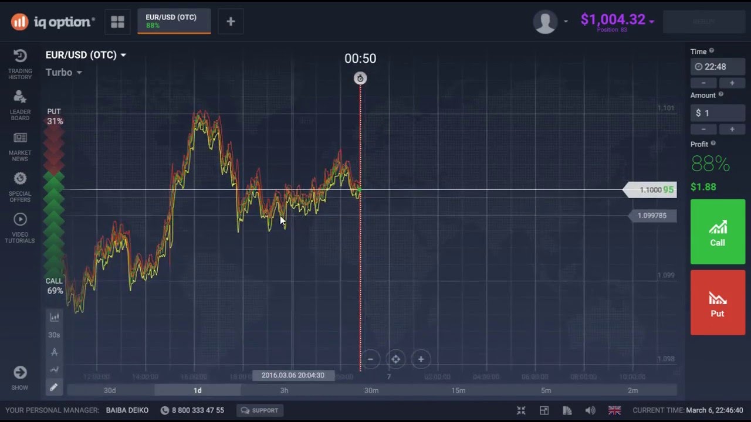
Task: Click the green Call button
Action: 718,232
